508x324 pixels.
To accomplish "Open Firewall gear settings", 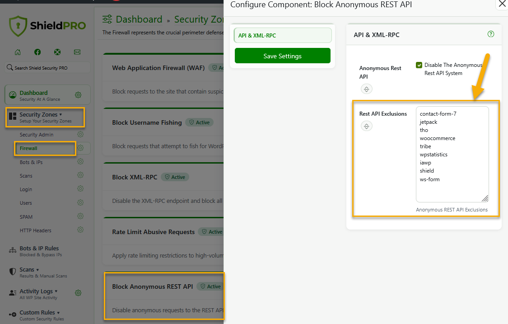I will [81, 148].
